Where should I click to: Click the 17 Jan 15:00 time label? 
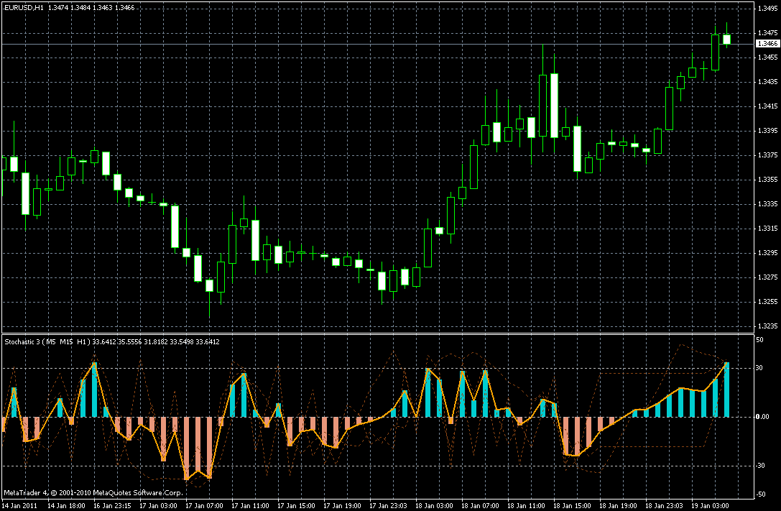[296, 505]
